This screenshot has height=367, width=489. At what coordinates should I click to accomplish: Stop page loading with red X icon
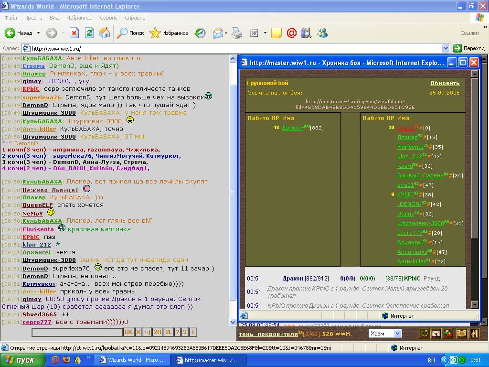pos(74,33)
